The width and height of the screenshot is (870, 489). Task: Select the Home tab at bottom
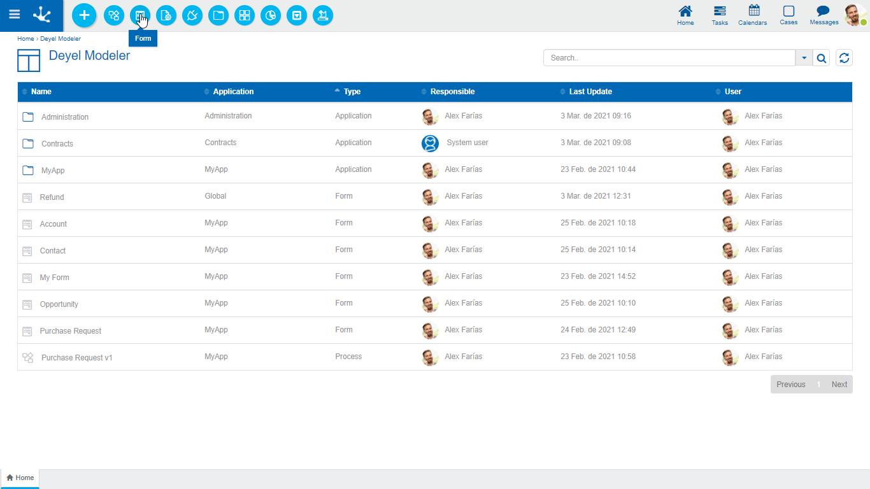20,478
